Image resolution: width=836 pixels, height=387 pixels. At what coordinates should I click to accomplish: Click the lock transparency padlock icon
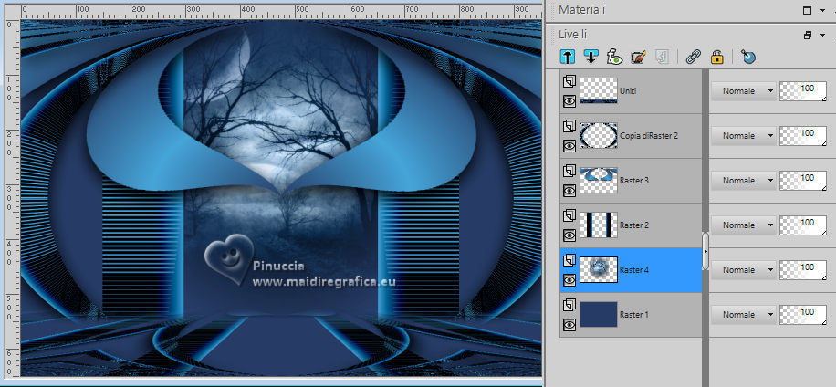(x=717, y=57)
